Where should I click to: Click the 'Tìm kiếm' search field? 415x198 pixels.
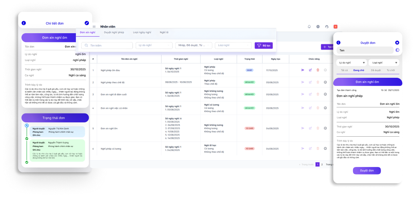click(x=107, y=46)
